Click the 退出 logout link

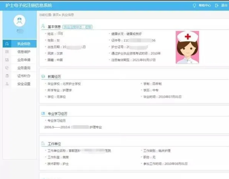coord(224,5)
